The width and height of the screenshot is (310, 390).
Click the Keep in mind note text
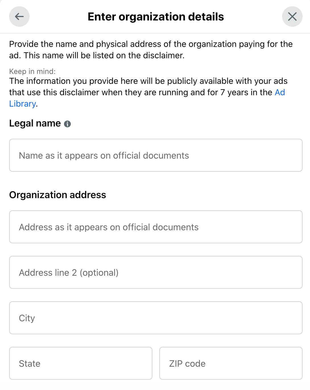[32, 71]
